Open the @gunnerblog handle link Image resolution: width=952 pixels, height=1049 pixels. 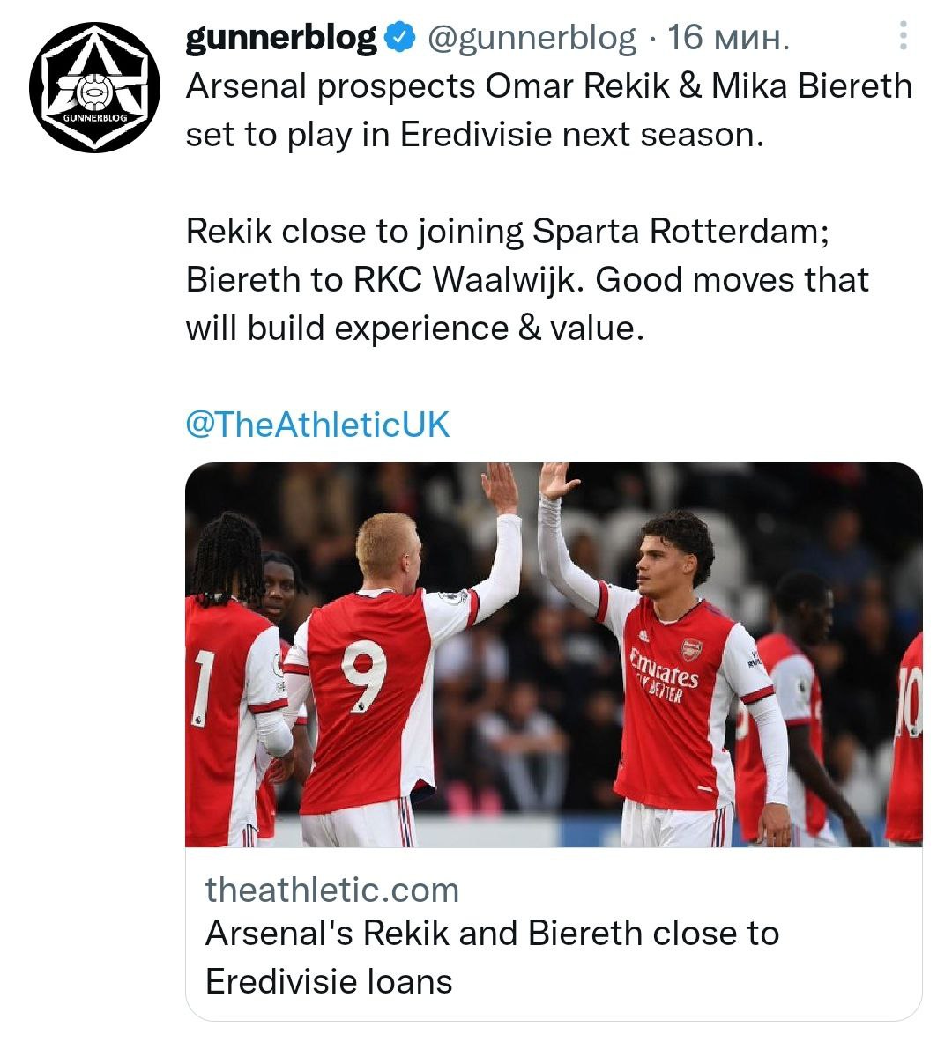pos(531,38)
